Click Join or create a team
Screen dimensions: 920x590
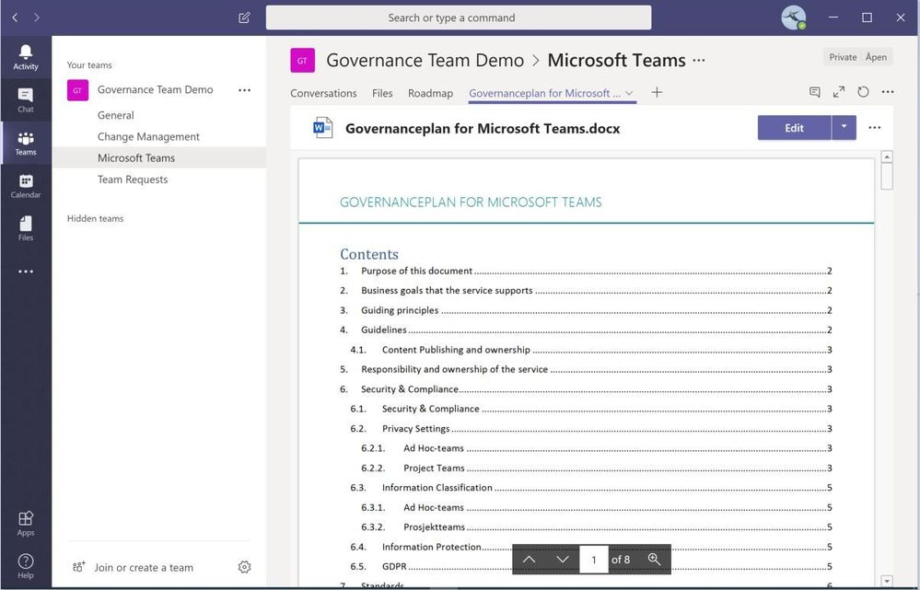tap(143, 567)
